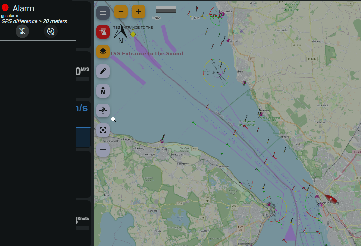Click the 'GPS difference > 20 meters' message
The image size is (361, 246).
(x=34, y=21)
